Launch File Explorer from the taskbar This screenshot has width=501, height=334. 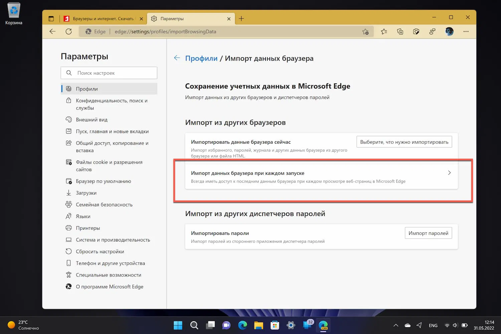pyautogui.click(x=259, y=325)
